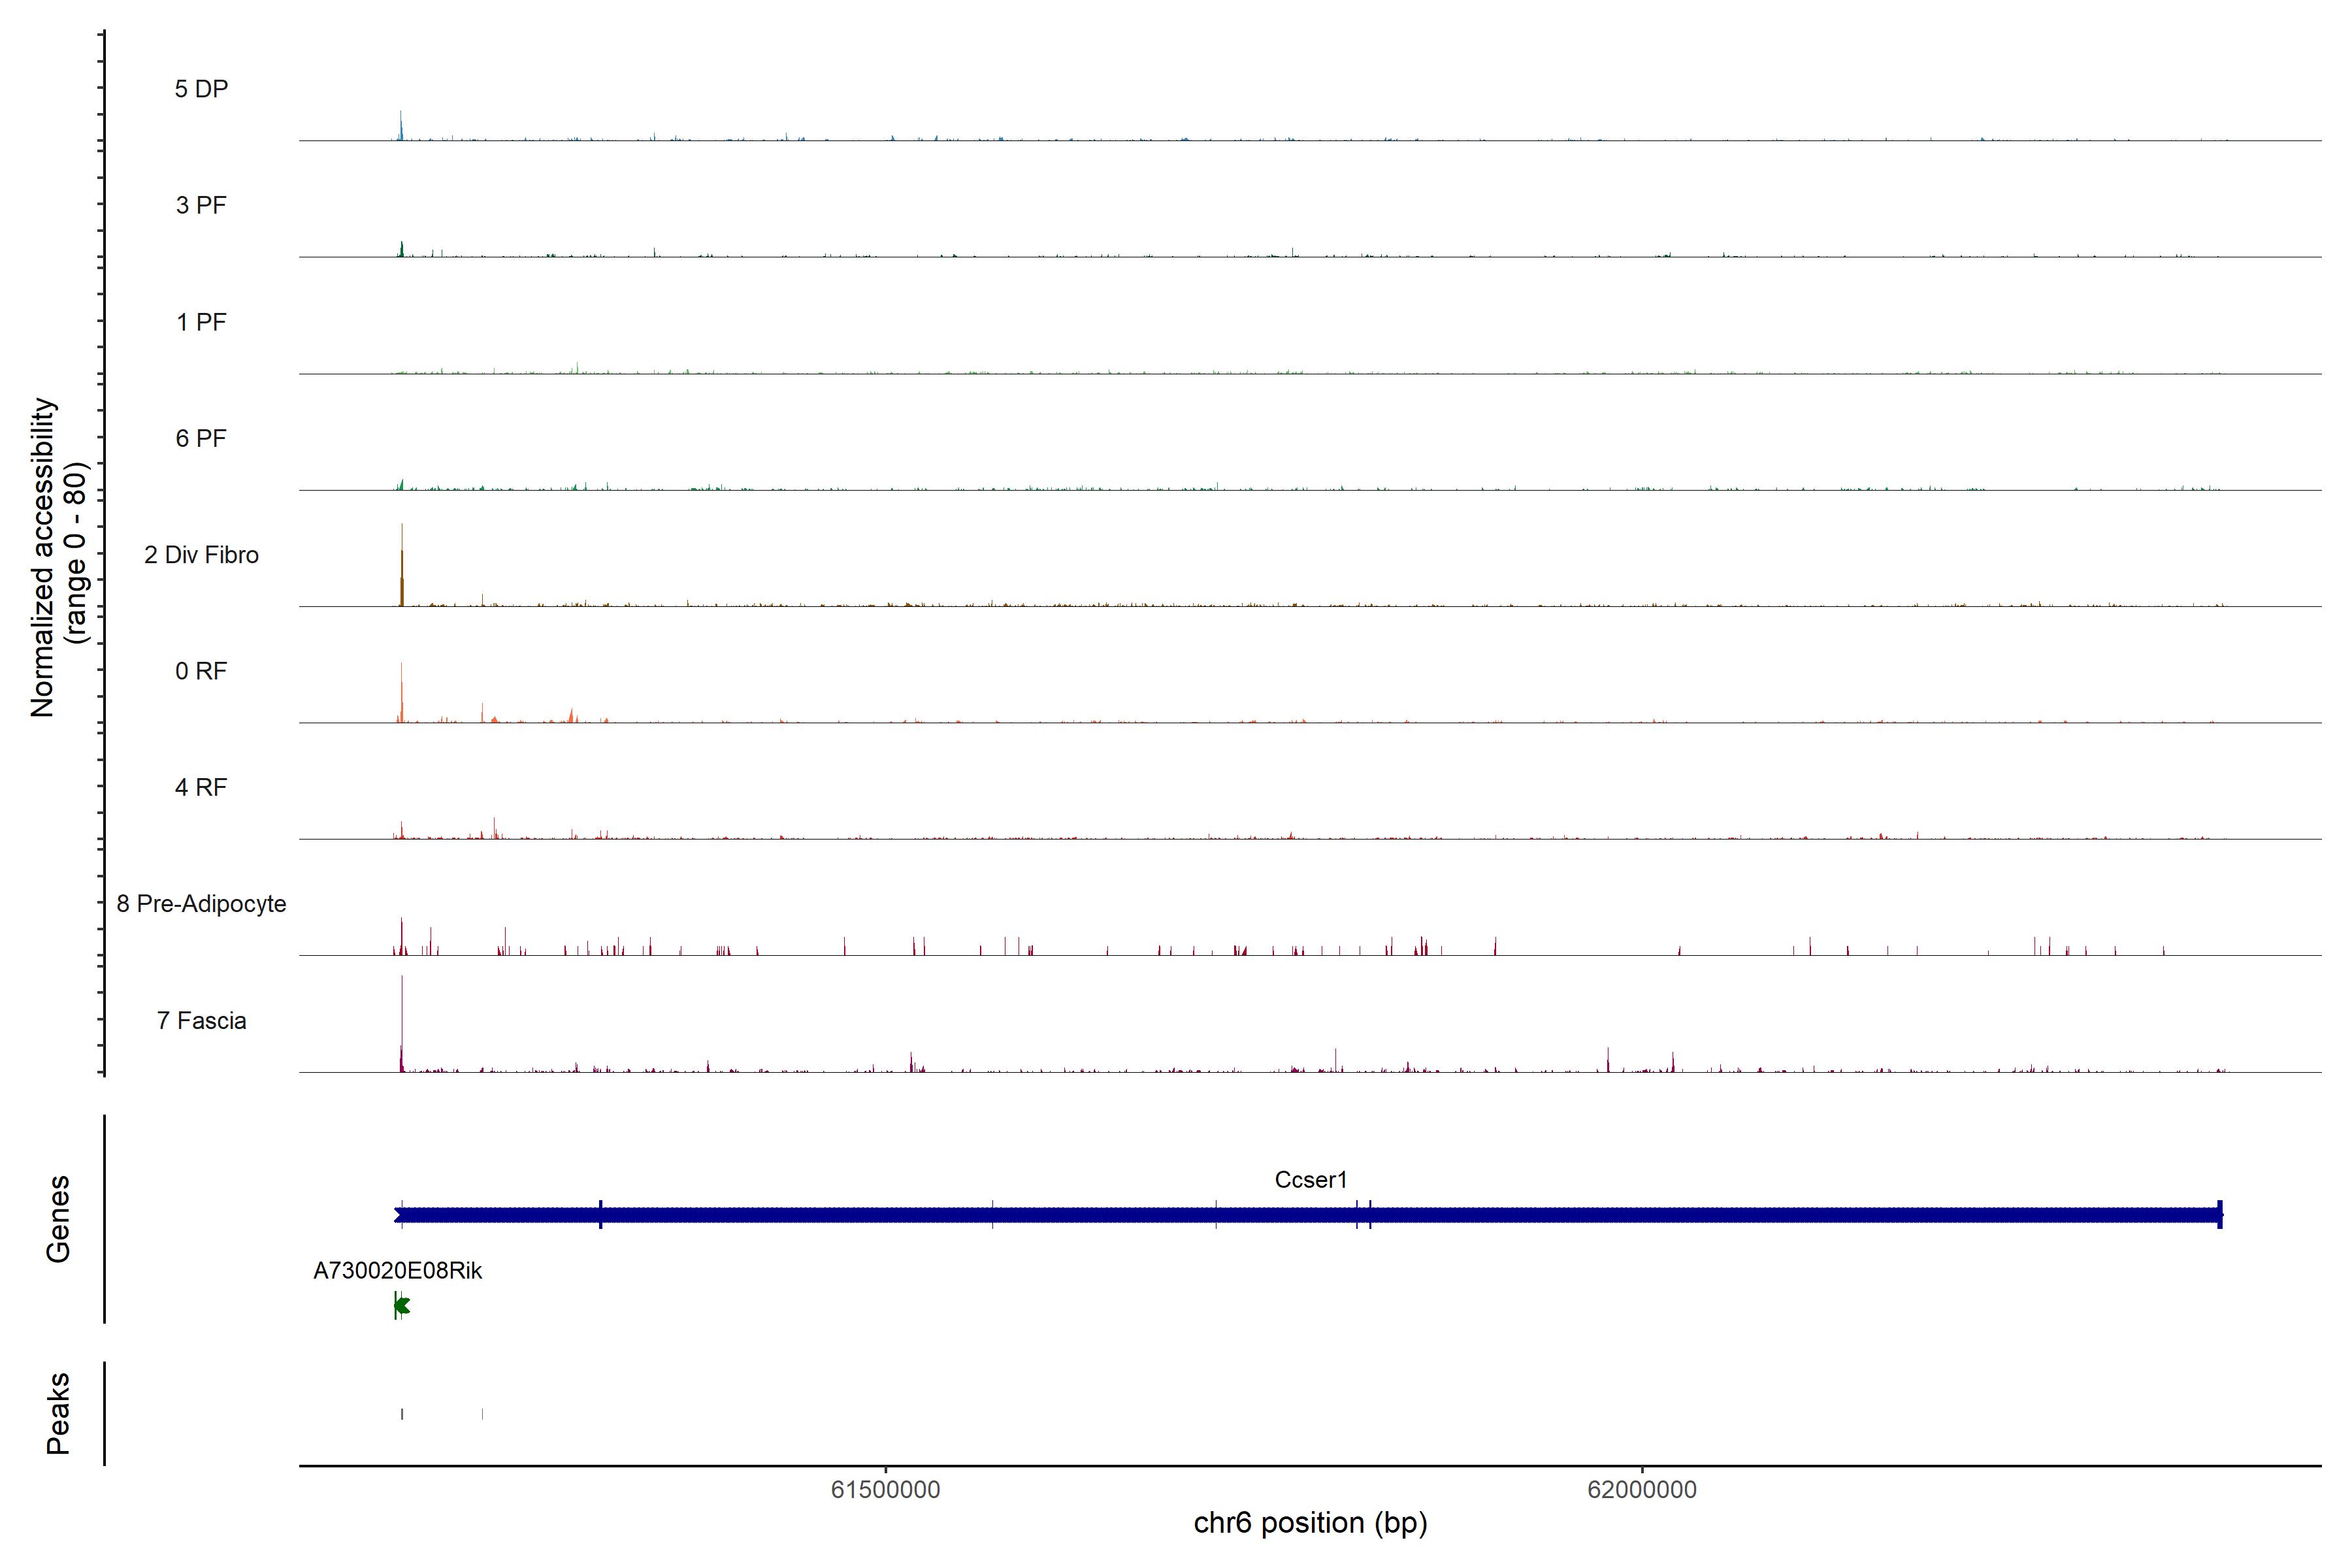
Task: Click the Ccser1 gene name label
Action: pos(1310,1180)
